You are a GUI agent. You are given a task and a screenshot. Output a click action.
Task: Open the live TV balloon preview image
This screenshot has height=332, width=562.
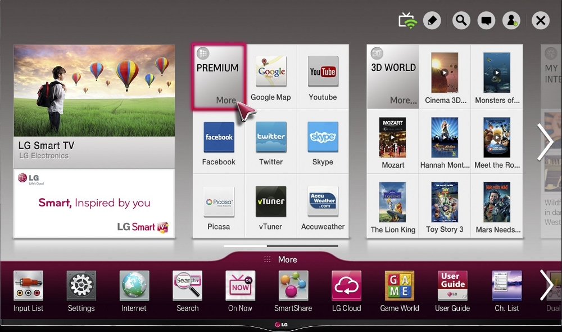click(x=94, y=91)
